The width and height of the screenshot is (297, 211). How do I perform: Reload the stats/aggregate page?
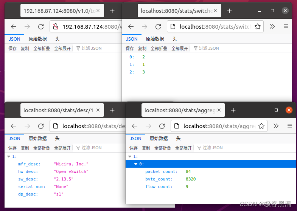click(x=162, y=126)
